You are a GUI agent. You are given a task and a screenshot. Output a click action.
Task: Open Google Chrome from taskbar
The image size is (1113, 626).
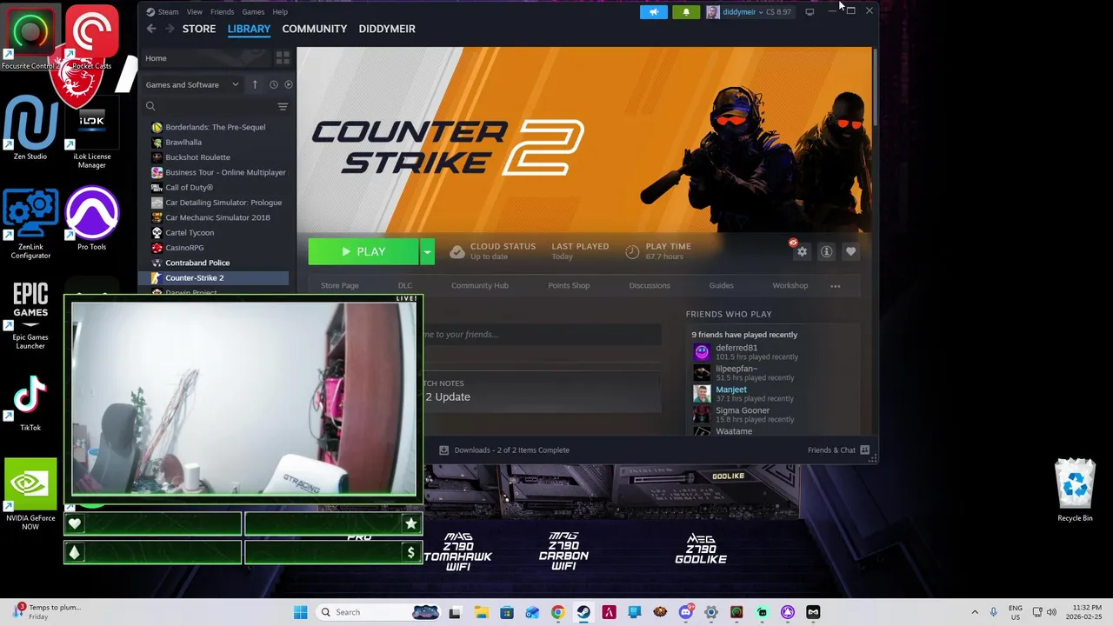(x=557, y=612)
